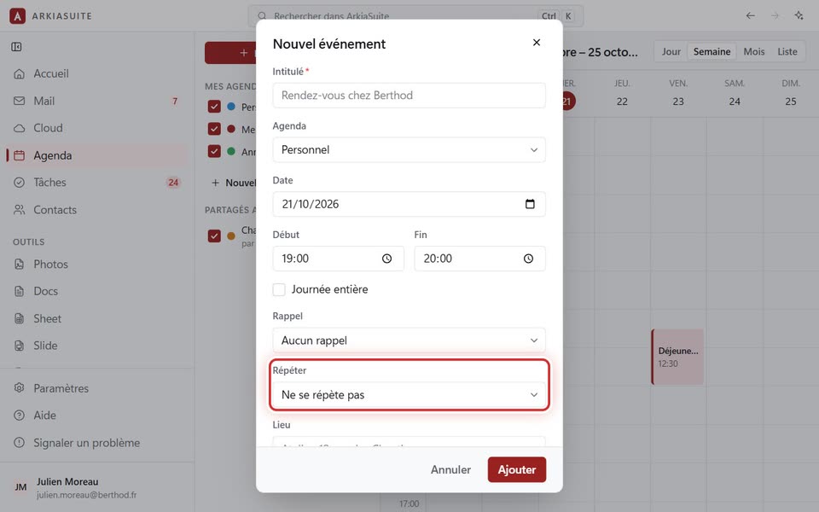The height and width of the screenshot is (512, 819).
Task: Open the Déjeune... event at 12:30
Action: 677,357
